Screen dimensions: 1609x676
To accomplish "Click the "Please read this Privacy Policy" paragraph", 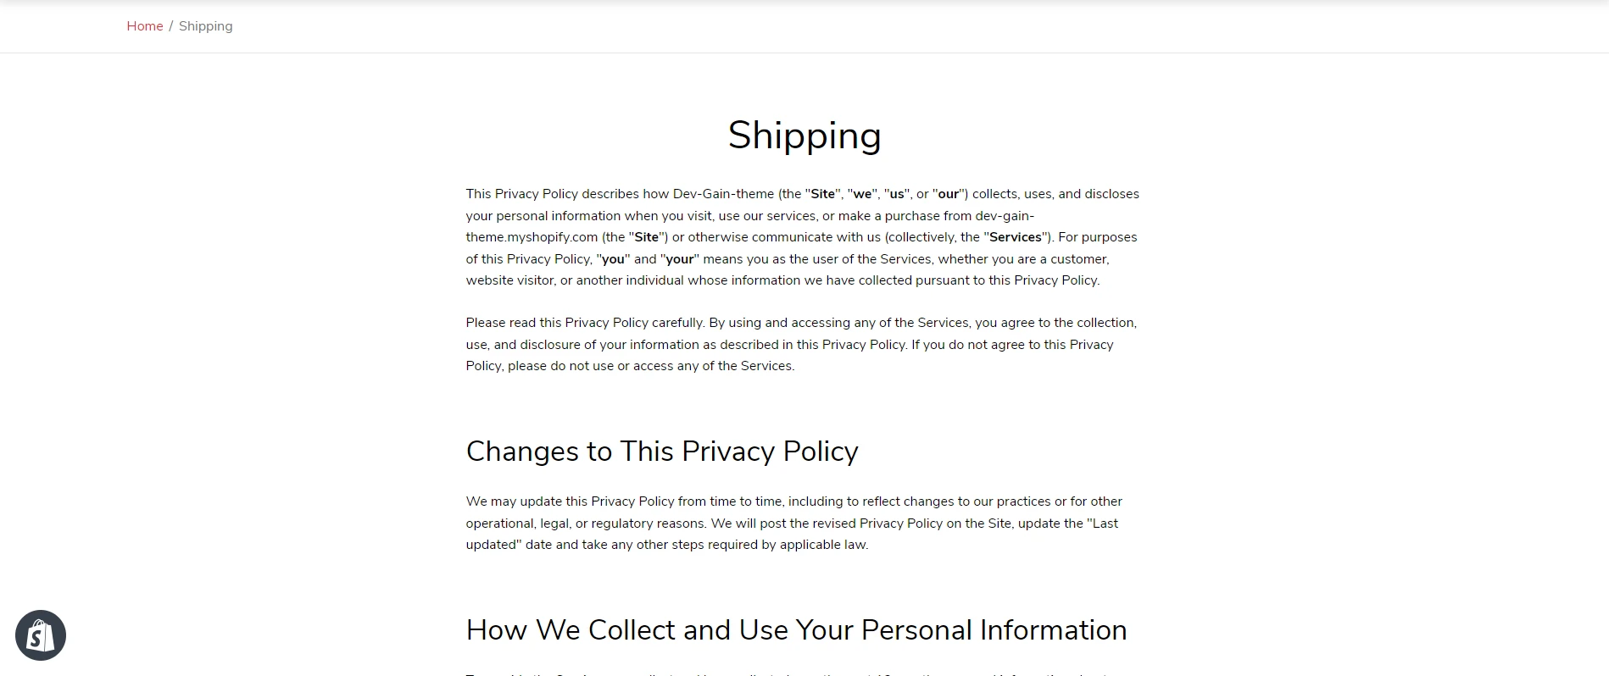I will tap(801, 344).
